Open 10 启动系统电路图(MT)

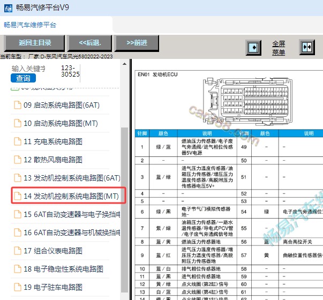coord(60,123)
